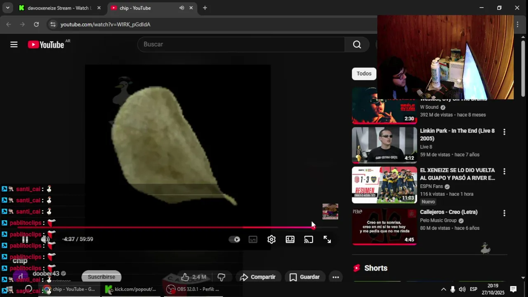Open the player settings gear
The image size is (528, 297).
click(271, 239)
